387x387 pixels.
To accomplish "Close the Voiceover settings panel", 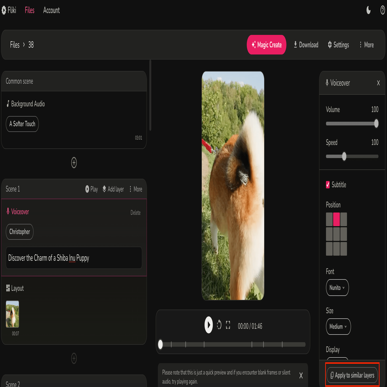I will (378, 83).
